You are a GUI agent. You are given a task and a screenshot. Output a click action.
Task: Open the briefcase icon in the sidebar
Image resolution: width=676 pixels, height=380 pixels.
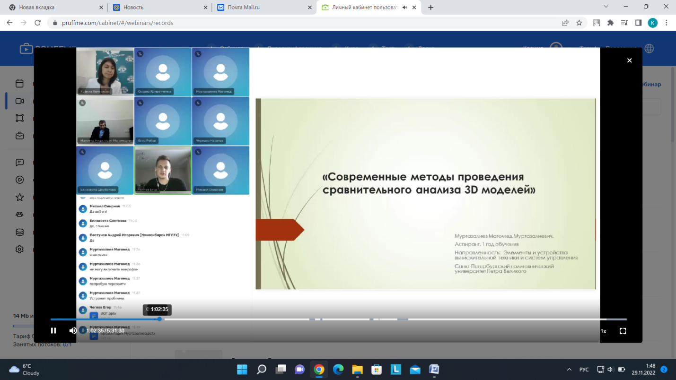coord(19,136)
